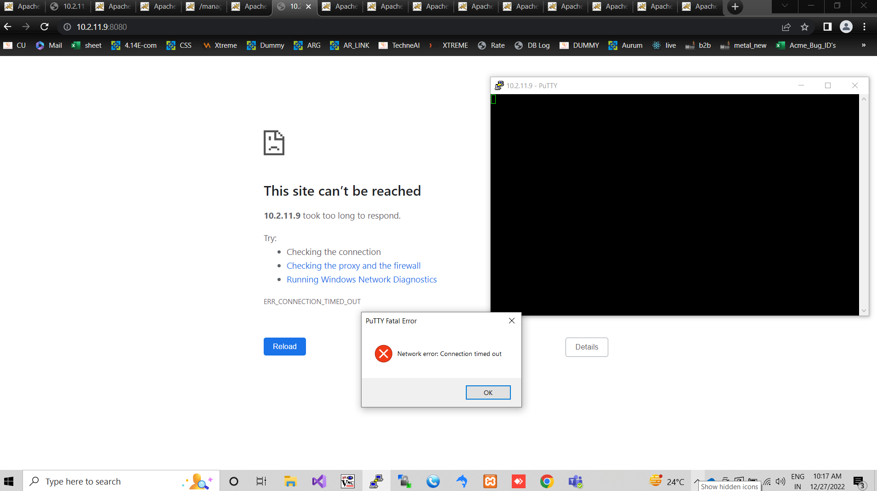Click Checking the proxy and firewall link
The image size is (877, 491).
pyautogui.click(x=353, y=265)
